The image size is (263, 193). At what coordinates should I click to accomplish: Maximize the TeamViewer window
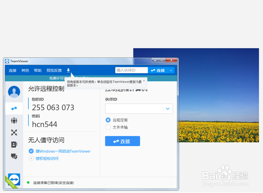(162, 60)
